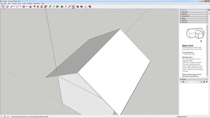
Task: Select the Shapes polygon tool
Action: 24,7
